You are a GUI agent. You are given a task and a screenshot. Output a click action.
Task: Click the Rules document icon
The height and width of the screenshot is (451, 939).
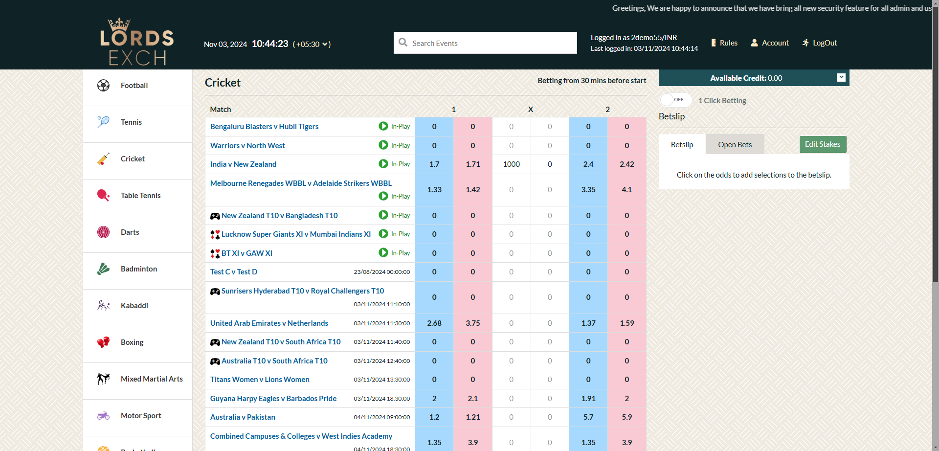pos(714,43)
